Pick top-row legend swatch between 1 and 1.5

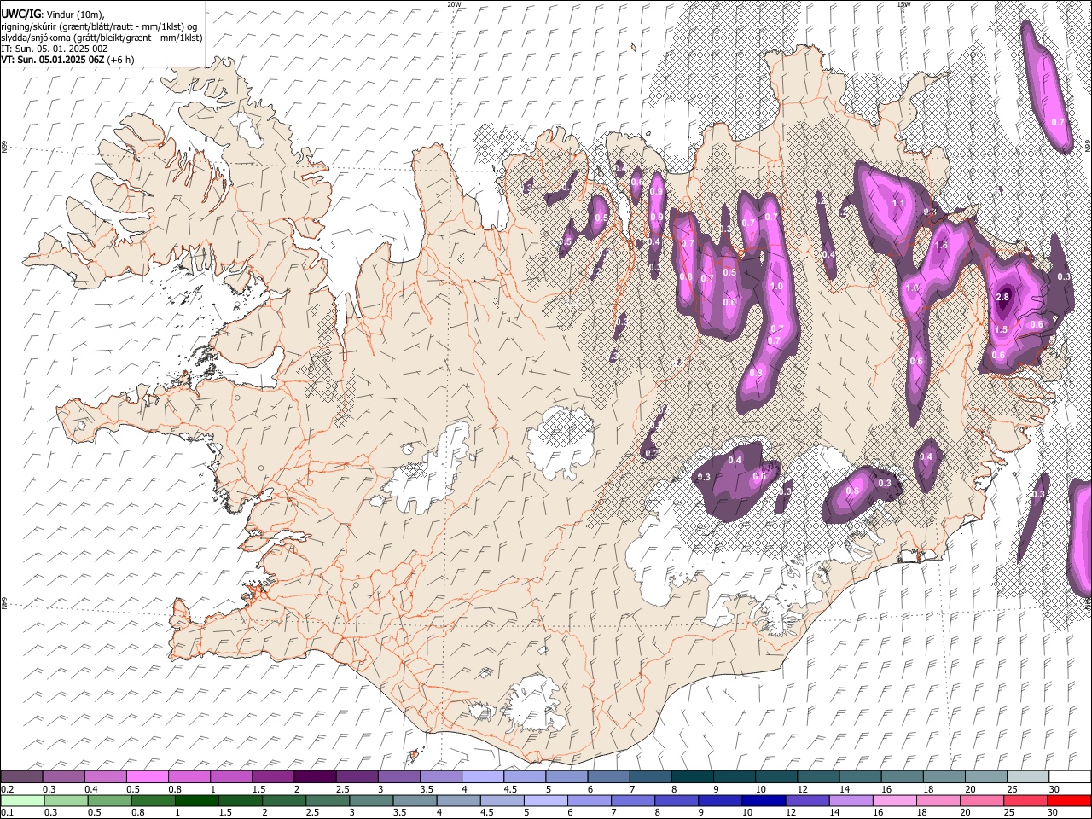(230, 776)
